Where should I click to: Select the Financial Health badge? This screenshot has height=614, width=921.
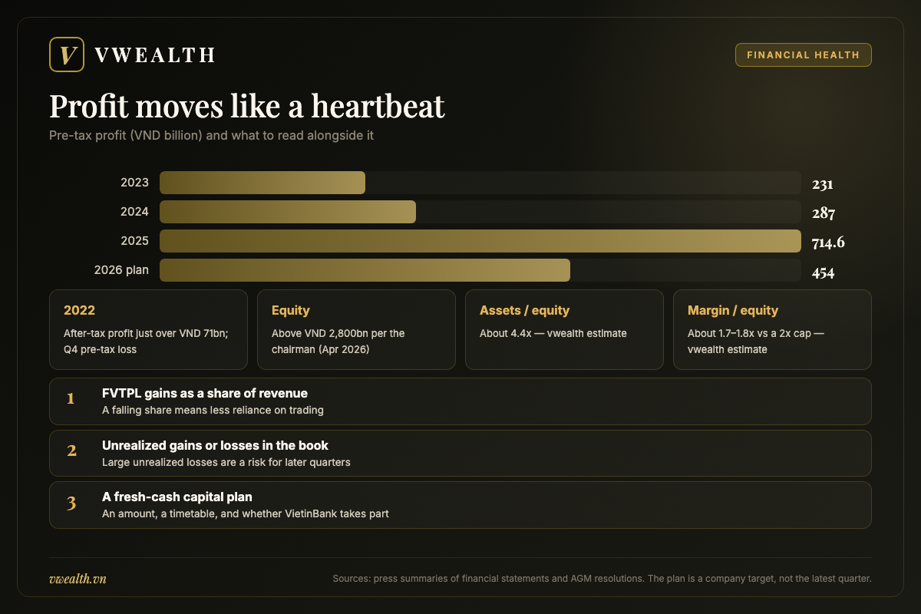804,55
